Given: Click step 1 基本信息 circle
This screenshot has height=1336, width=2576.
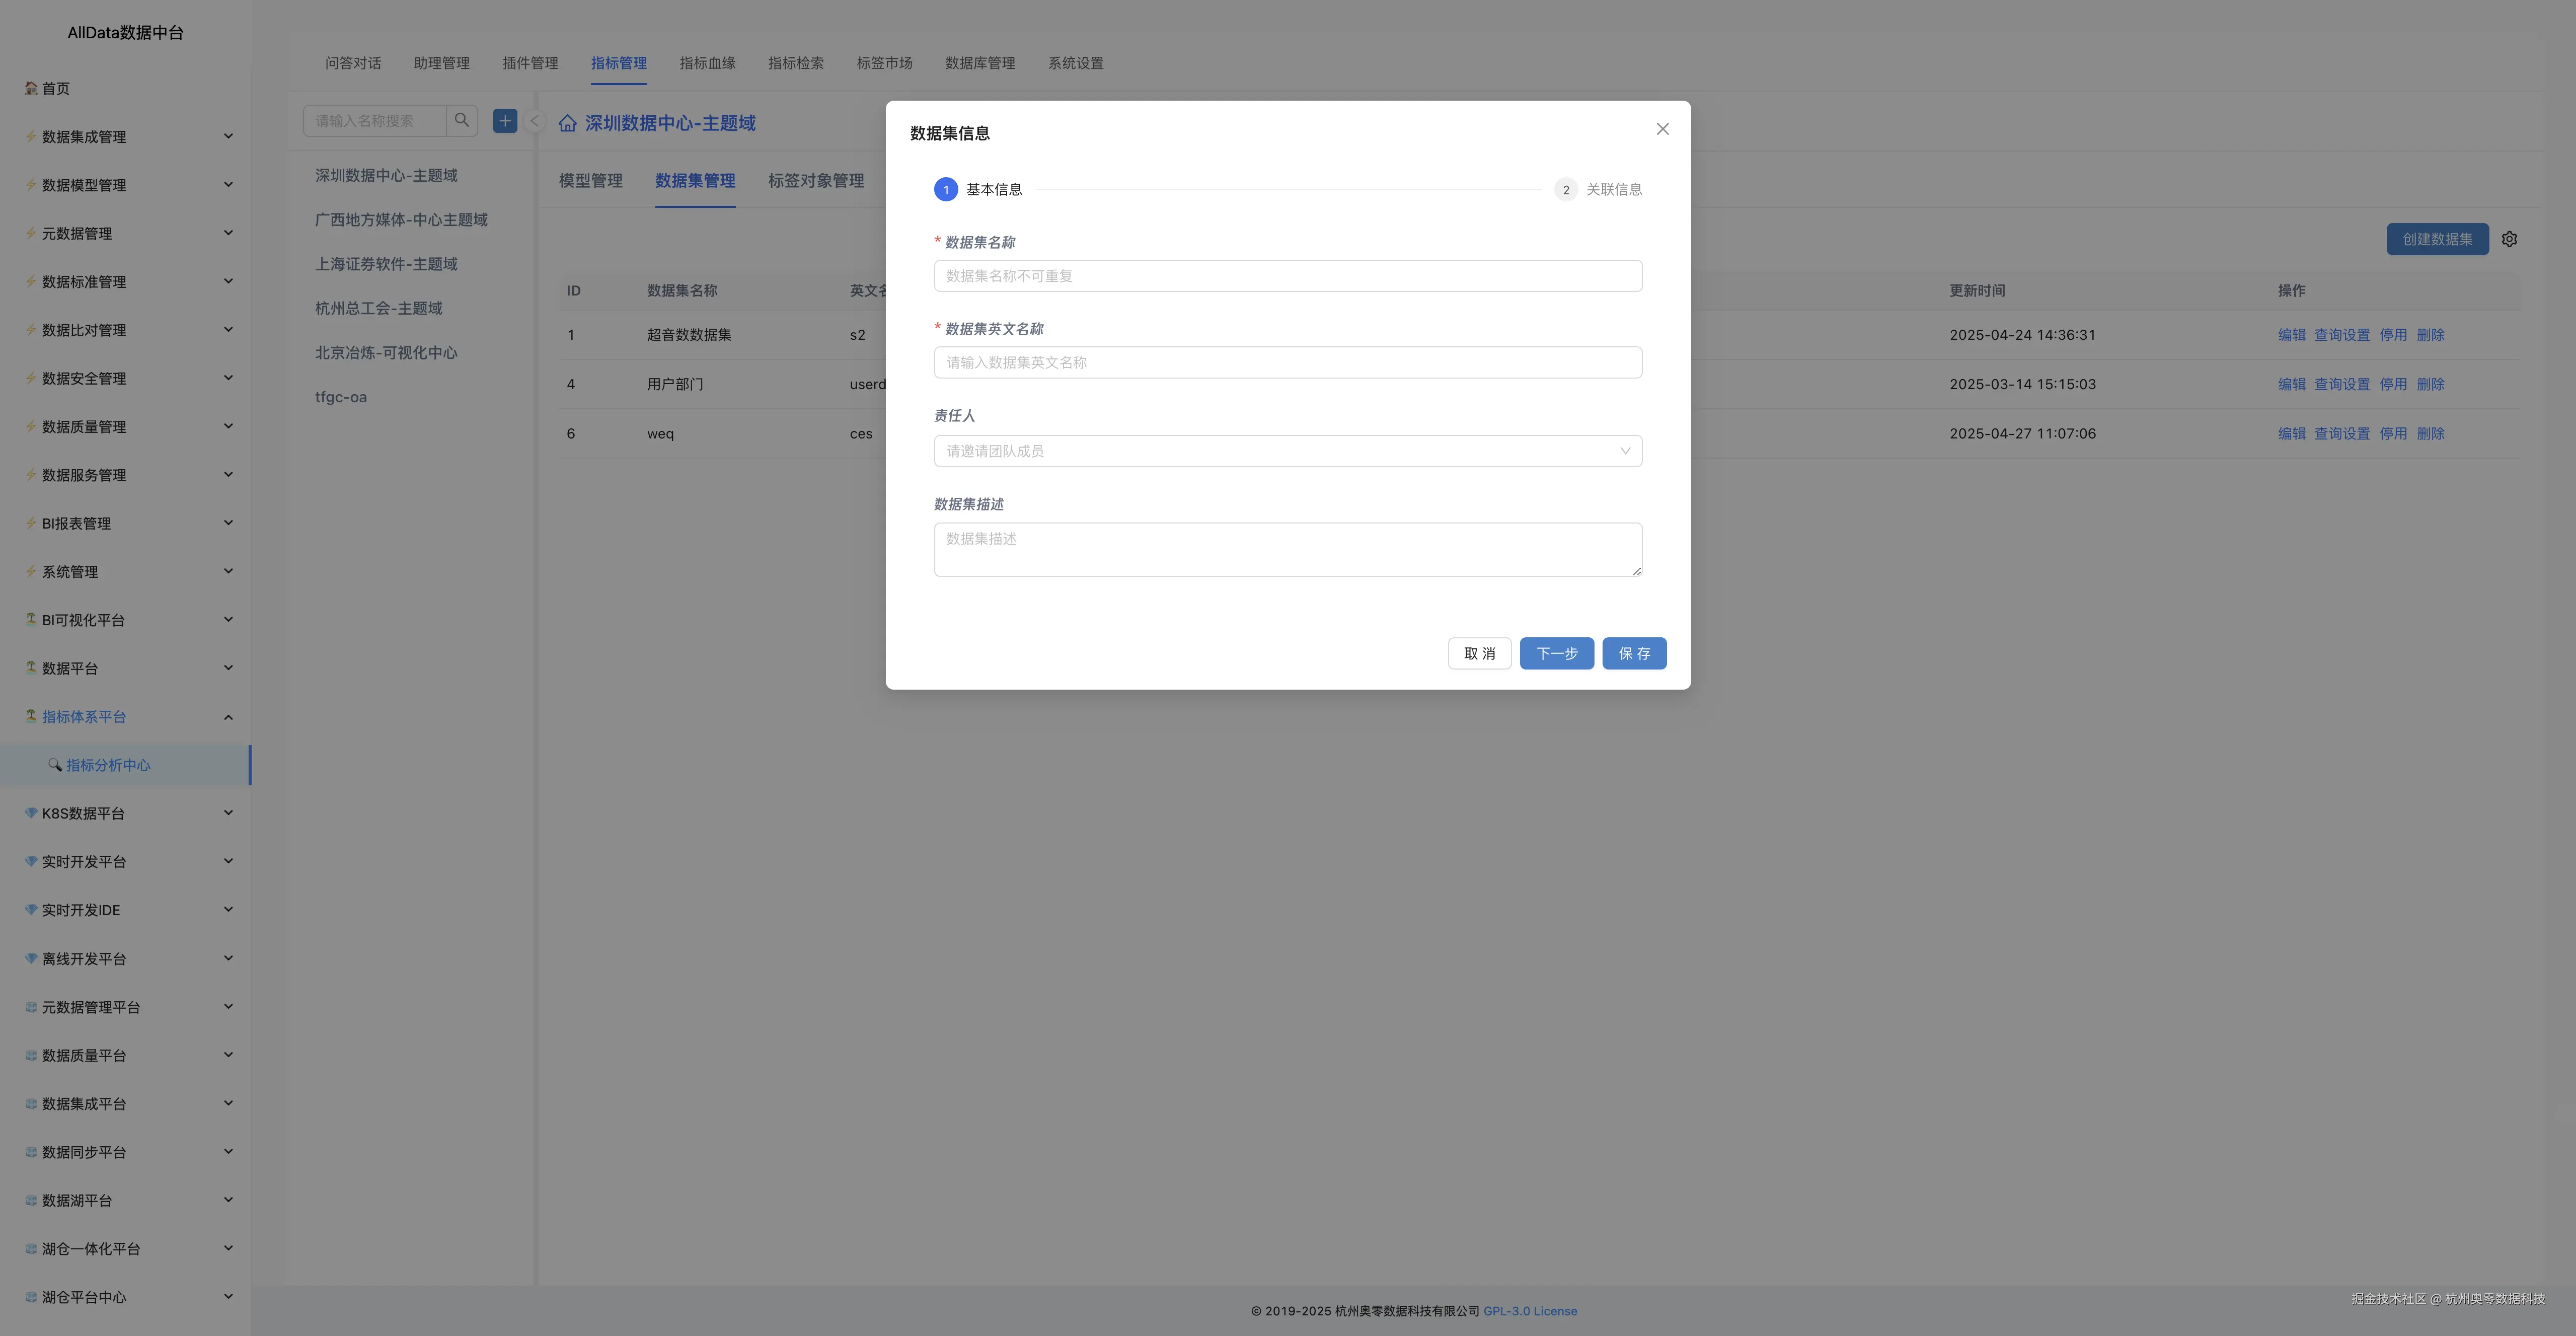Looking at the screenshot, I should tap(945, 190).
